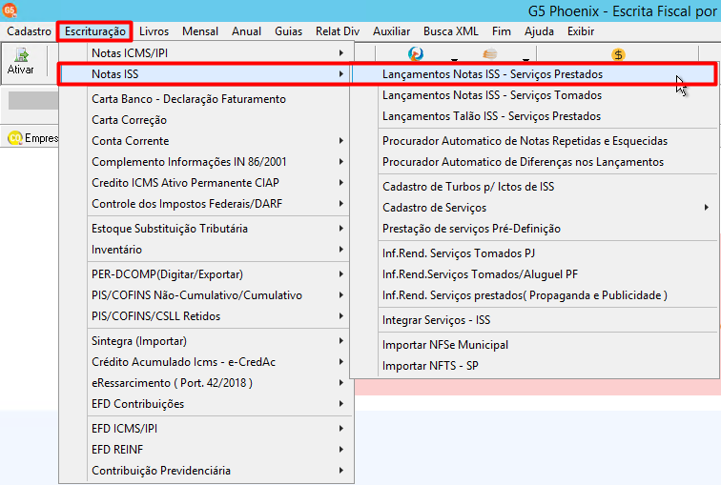Choose Lançamentos Notas ISS - Serviços Prestados

(534, 74)
